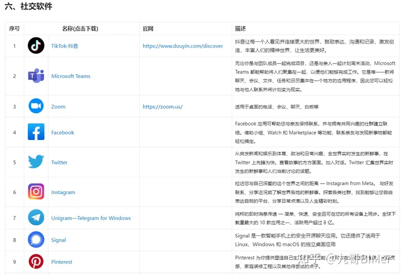401x275 pixels.
Task: Open the Facebook download link
Action: [x=62, y=132]
